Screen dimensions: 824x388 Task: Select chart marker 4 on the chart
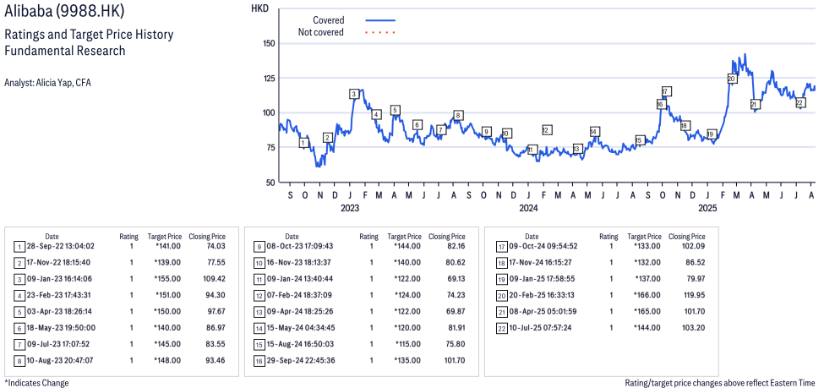tap(376, 115)
